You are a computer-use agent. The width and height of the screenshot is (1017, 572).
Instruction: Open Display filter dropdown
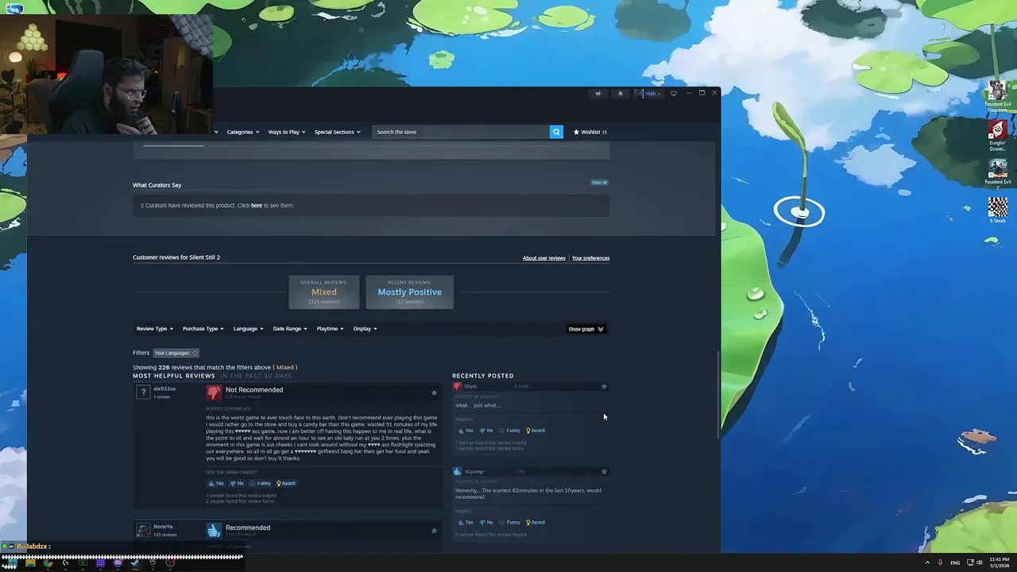[x=365, y=329]
